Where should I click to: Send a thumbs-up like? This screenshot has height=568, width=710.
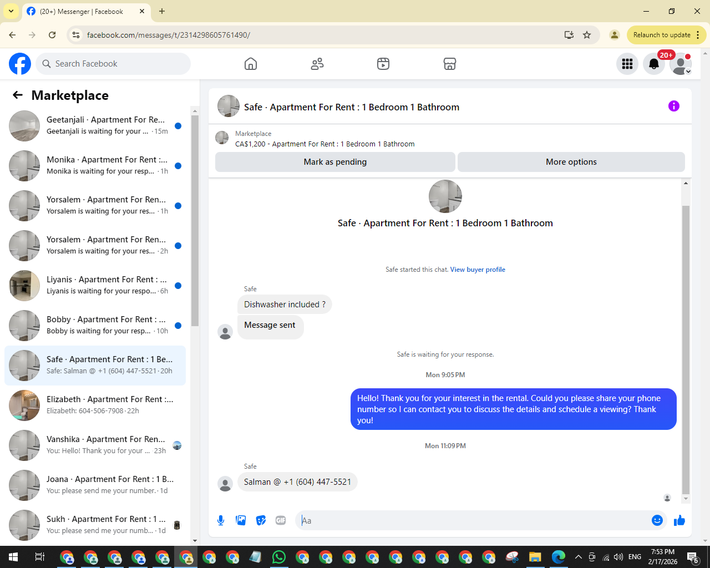679,520
